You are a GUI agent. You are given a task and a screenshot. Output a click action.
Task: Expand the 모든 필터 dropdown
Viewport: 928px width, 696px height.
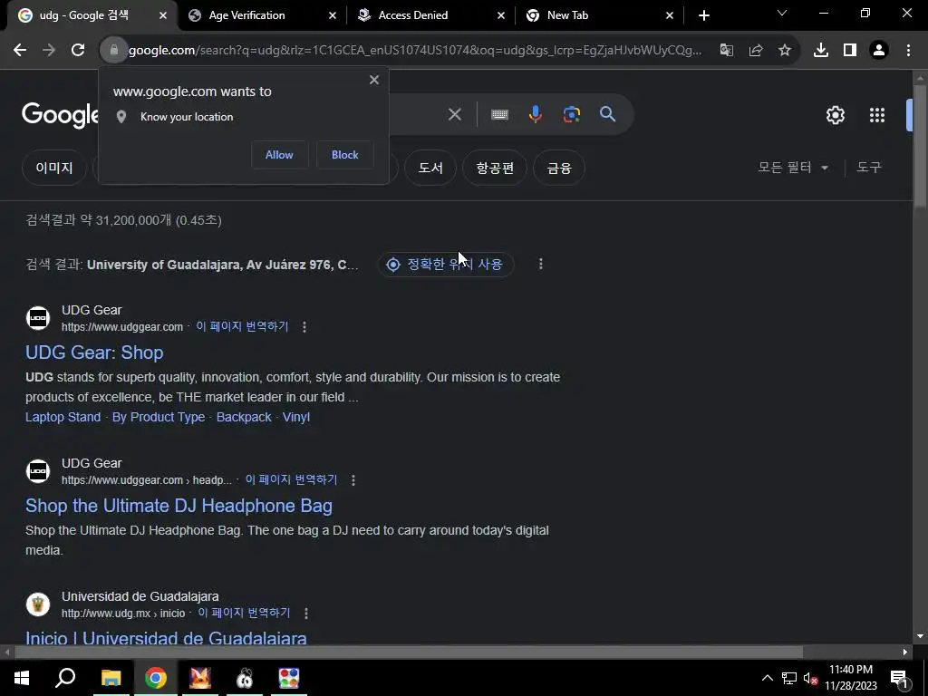(793, 168)
